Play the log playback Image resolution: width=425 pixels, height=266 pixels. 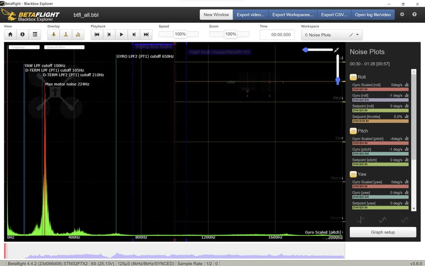point(121,34)
